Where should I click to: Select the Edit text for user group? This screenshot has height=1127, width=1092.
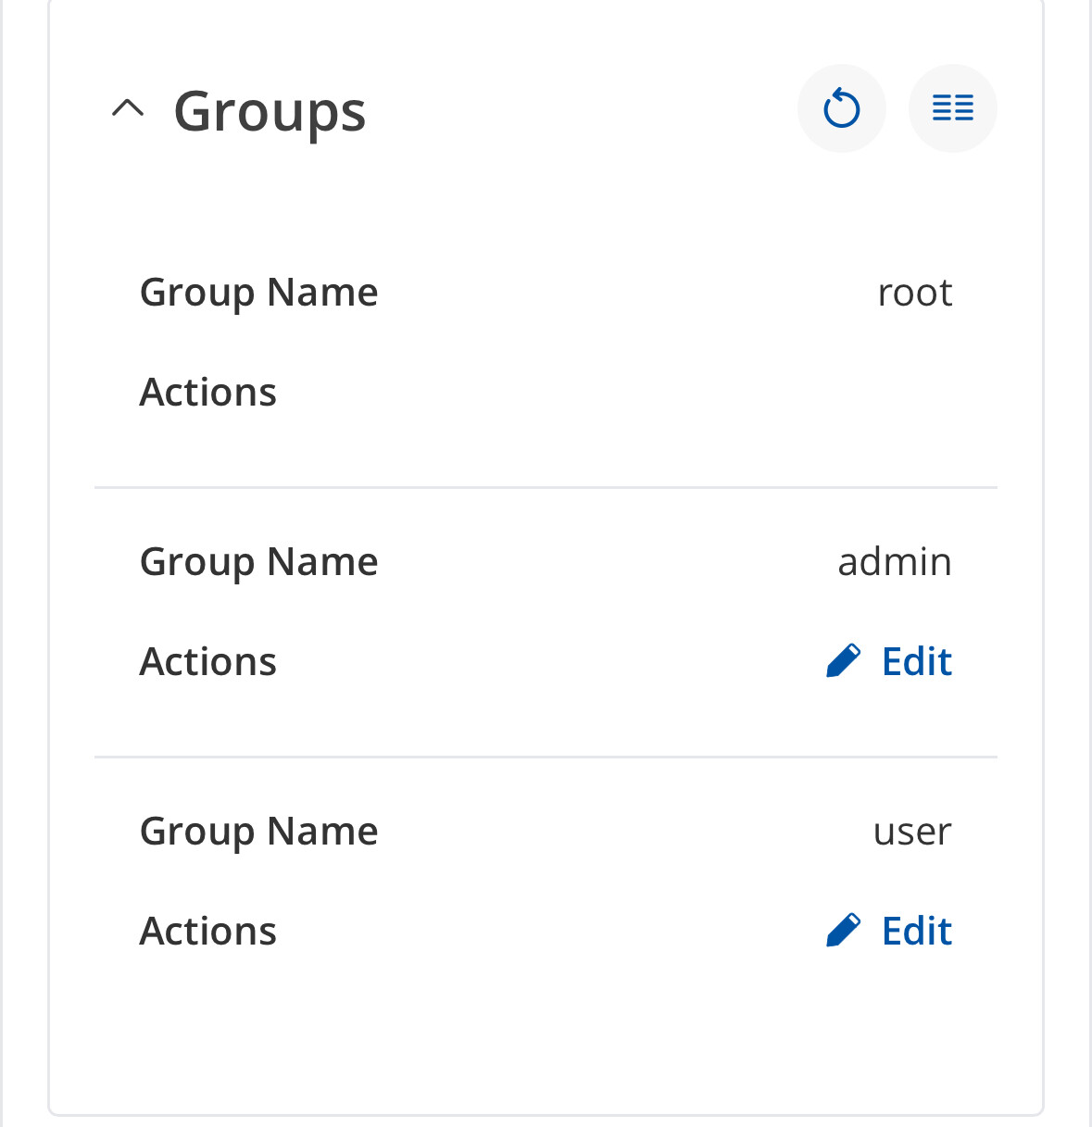(916, 931)
